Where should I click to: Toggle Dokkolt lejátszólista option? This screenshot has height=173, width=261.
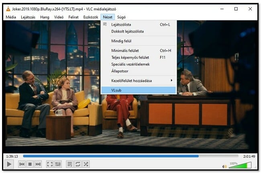tap(139, 31)
